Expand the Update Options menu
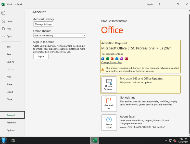This screenshot has width=190, height=144. (109, 85)
